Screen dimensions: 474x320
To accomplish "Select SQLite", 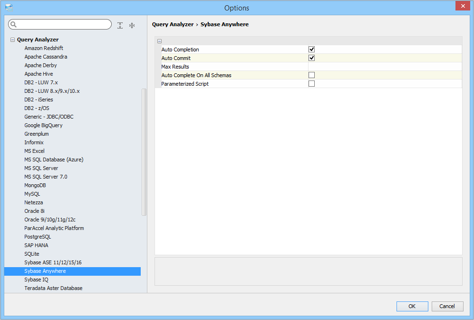I will (x=32, y=254).
